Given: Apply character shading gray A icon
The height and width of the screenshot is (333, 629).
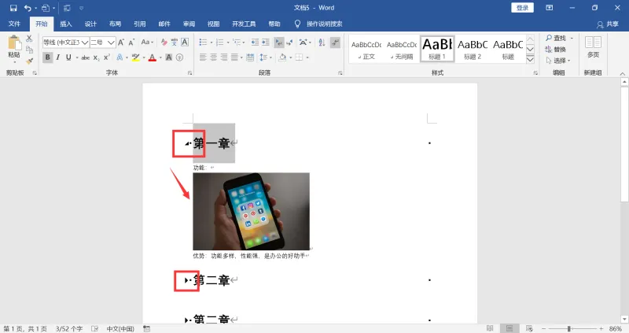Looking at the screenshot, I should tap(169, 57).
